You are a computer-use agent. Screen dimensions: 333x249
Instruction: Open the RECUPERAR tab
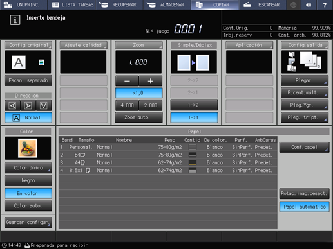click(x=119, y=4)
